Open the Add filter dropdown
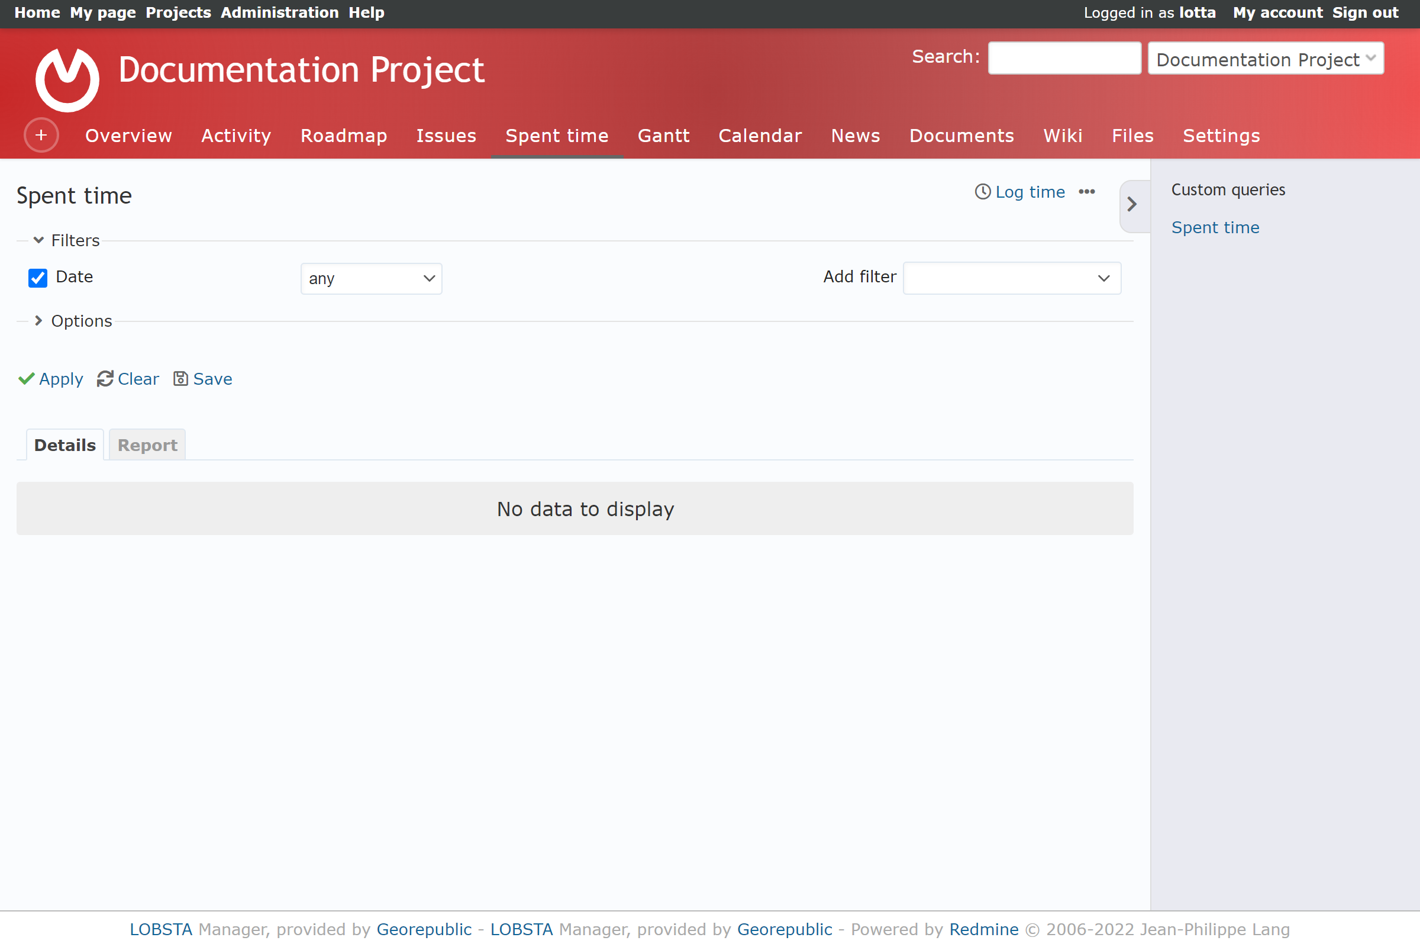The height and width of the screenshot is (947, 1420). (x=1012, y=278)
